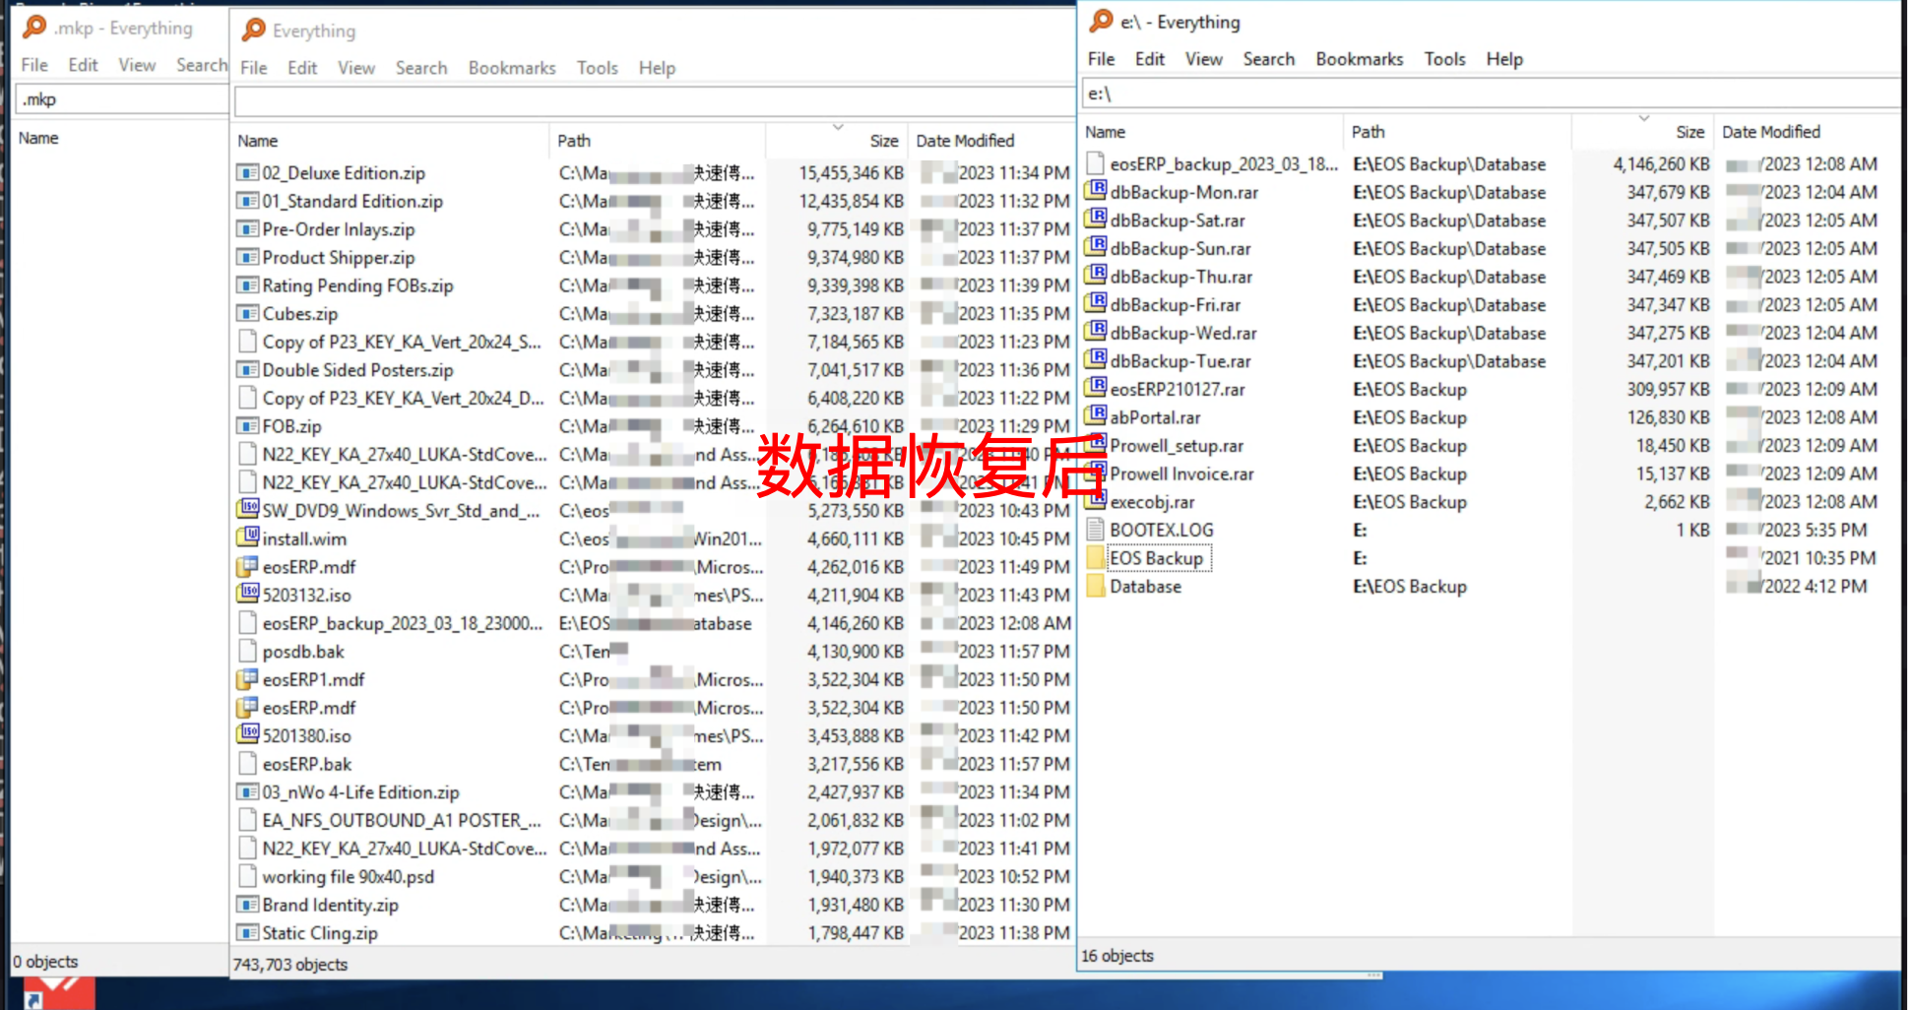
Task: Click the Pre-Order Inlays.zip file icon
Action: point(247,229)
